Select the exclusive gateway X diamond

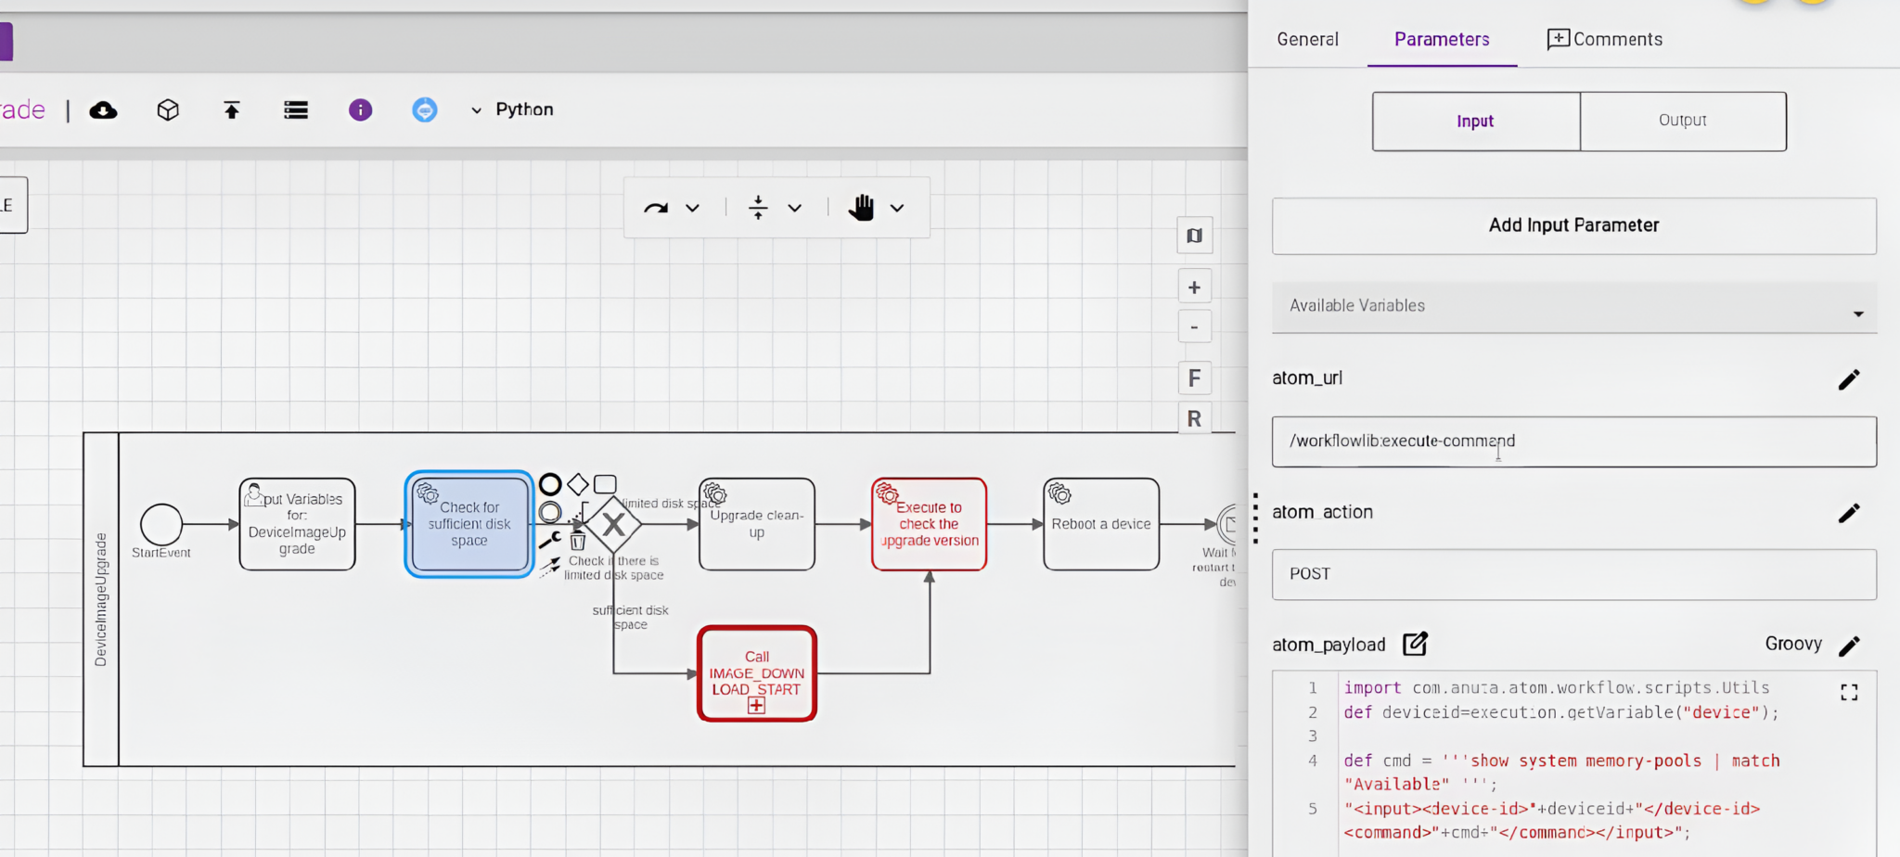pos(613,525)
